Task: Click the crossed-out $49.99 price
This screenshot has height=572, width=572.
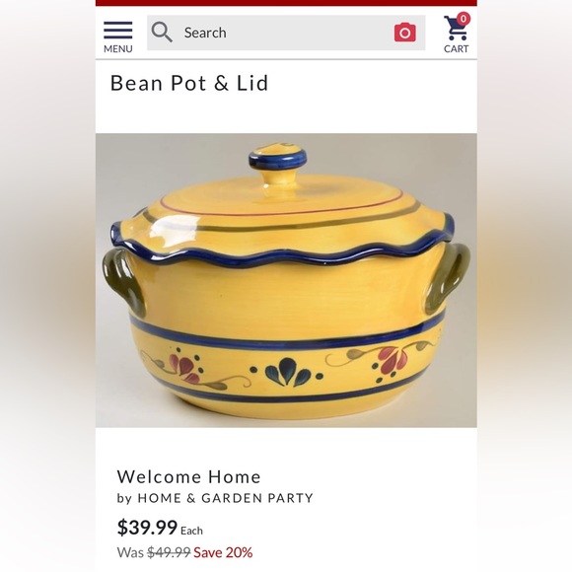Action: click(169, 552)
